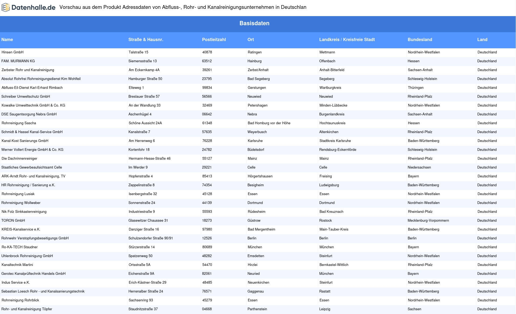The height and width of the screenshot is (314, 516).
Task: Click Bundesland cell Thüringen
Action: [416, 87]
